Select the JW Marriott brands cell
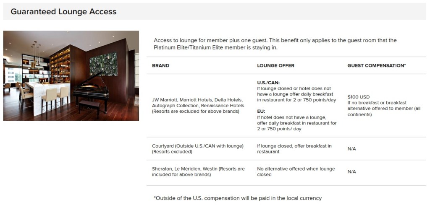 197,106
